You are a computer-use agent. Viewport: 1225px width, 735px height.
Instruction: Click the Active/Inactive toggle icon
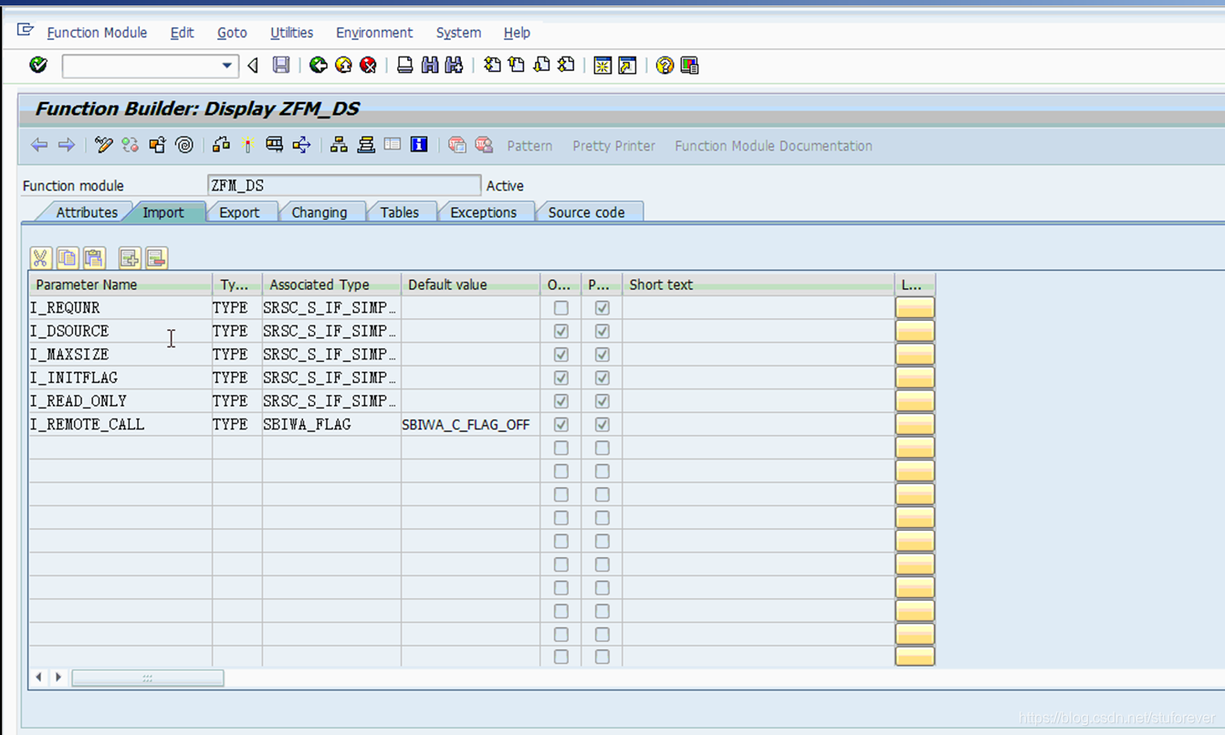coord(130,145)
